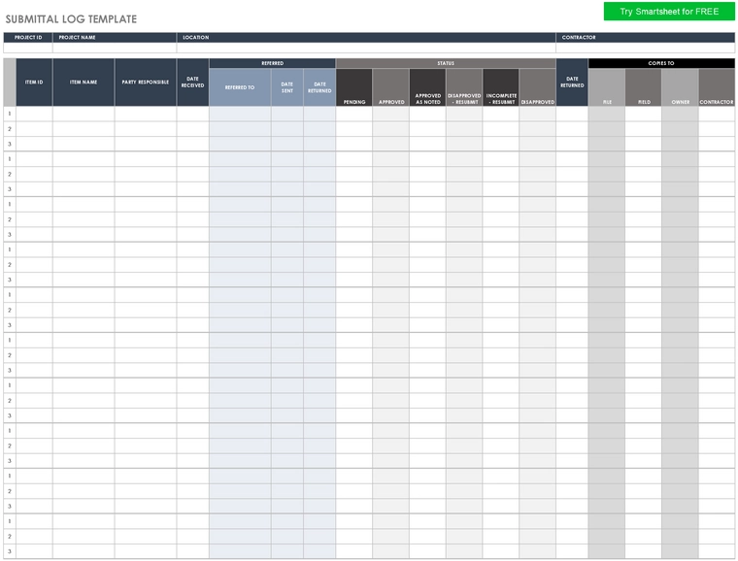Click the Try Smartsheet for FREE button
The image size is (738, 561).
click(x=669, y=12)
